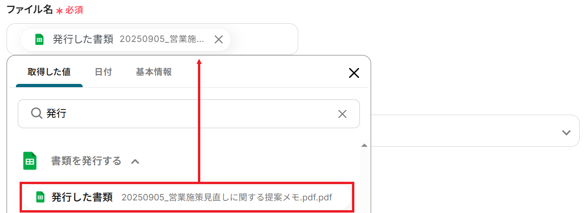Screen dimensions: 584x213
Task: Collapse the 書類を発行する section chevron
Action: (135, 162)
